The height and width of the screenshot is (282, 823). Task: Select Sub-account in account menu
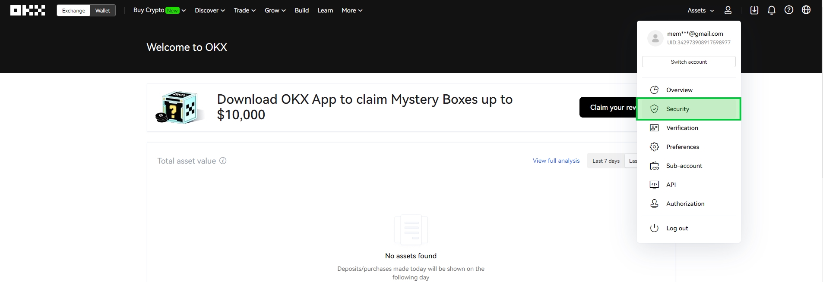[689, 166]
